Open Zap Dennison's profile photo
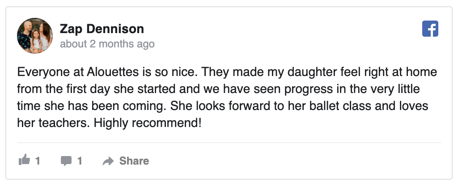458x186 pixels. pos(35,36)
